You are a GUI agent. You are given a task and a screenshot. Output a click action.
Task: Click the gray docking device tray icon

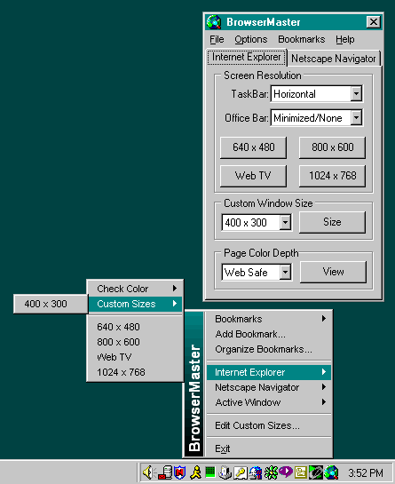(x=225, y=472)
